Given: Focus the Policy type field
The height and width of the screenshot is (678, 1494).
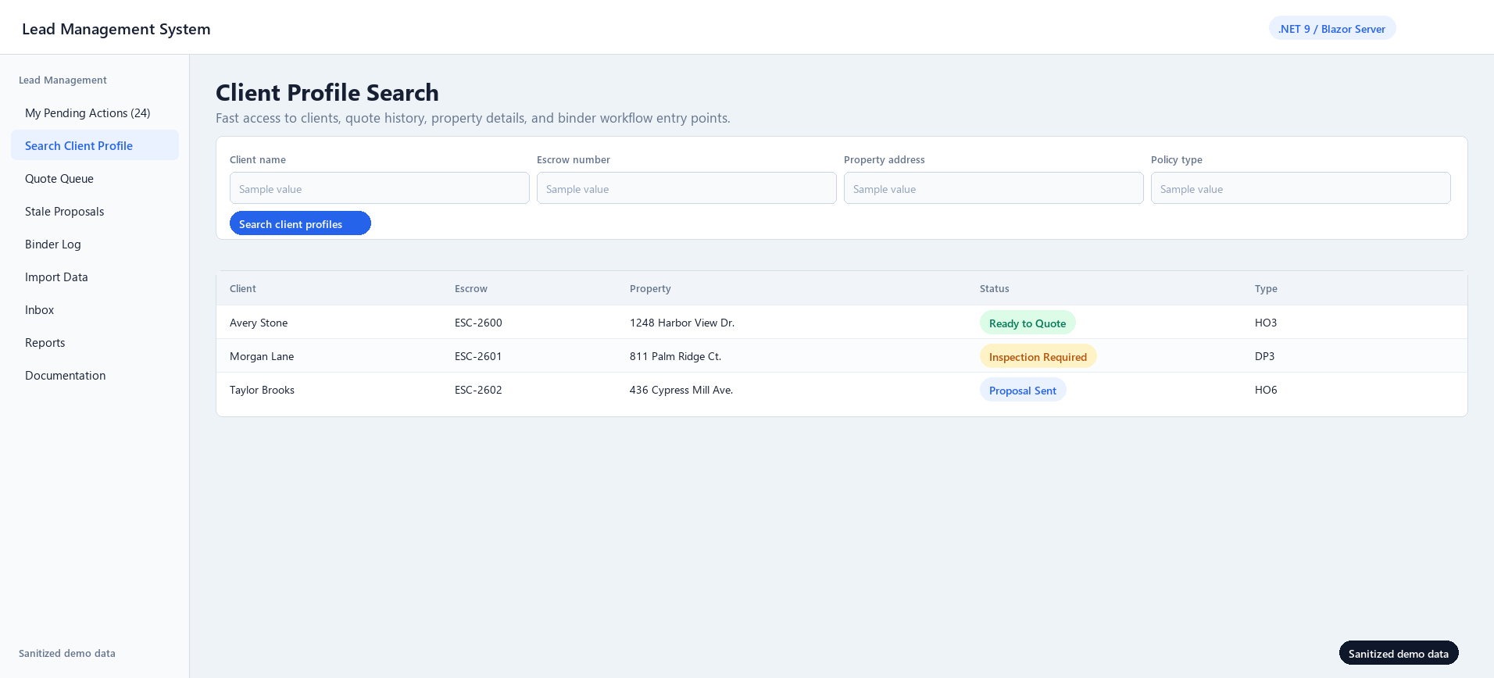Looking at the screenshot, I should tap(1301, 188).
